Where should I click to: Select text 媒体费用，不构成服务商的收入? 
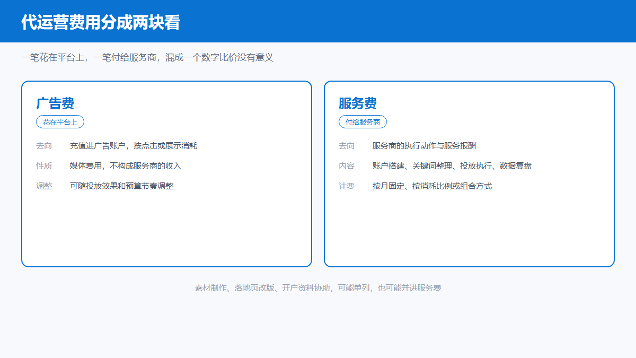(x=126, y=166)
